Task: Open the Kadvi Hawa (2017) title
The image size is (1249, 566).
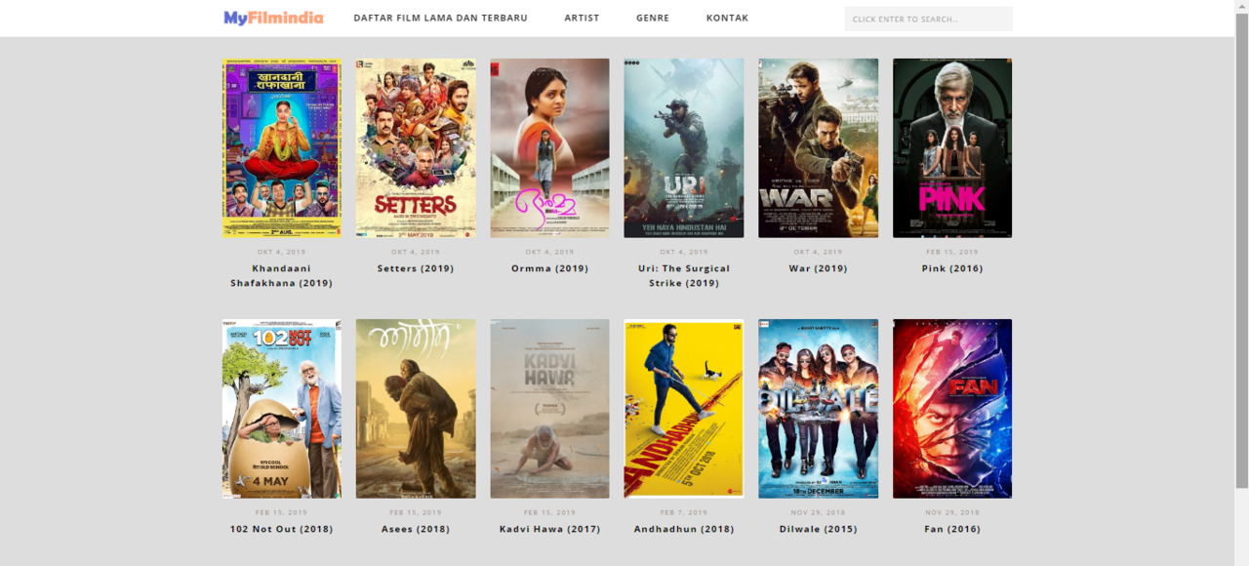Action: pos(549,529)
